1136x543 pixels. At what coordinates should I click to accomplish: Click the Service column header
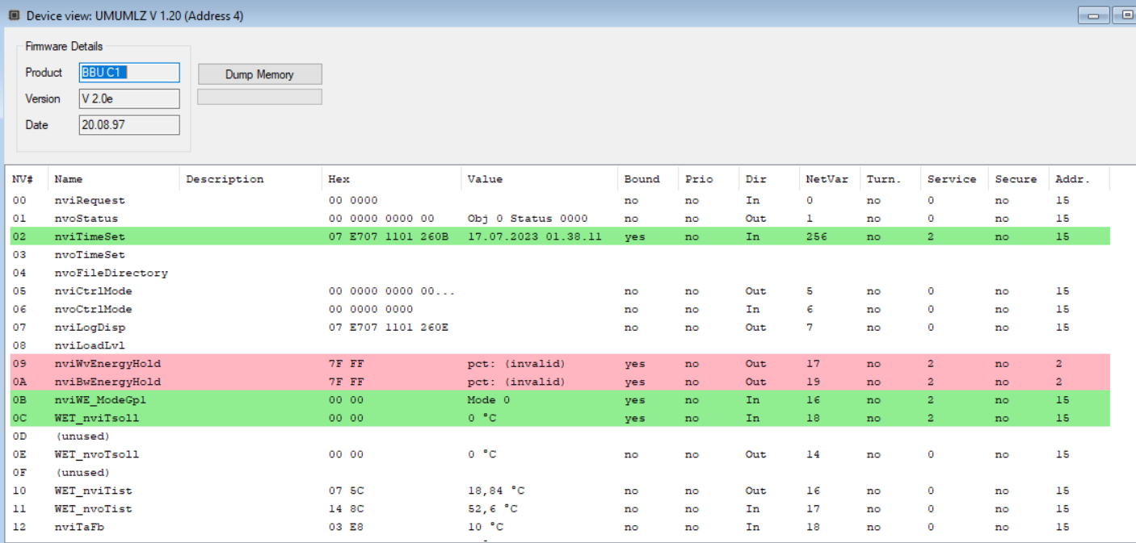pyautogui.click(x=954, y=179)
